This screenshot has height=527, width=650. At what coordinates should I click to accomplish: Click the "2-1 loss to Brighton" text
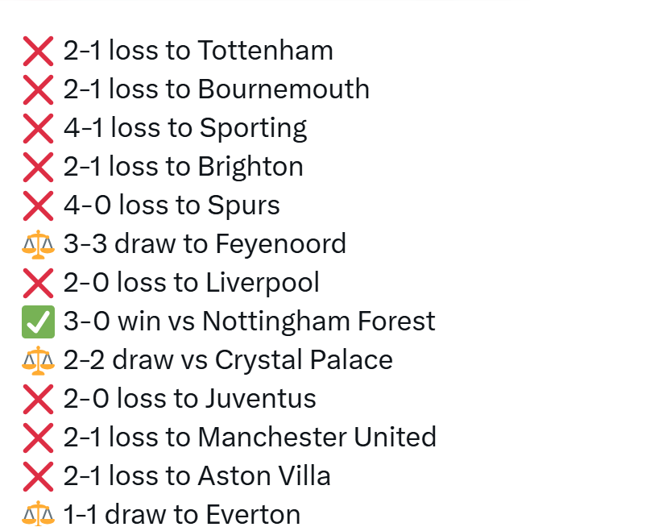point(184,167)
